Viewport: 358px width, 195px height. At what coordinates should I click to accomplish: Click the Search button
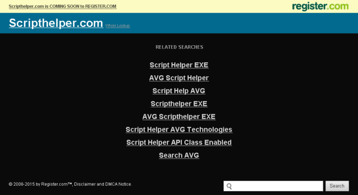point(337,186)
